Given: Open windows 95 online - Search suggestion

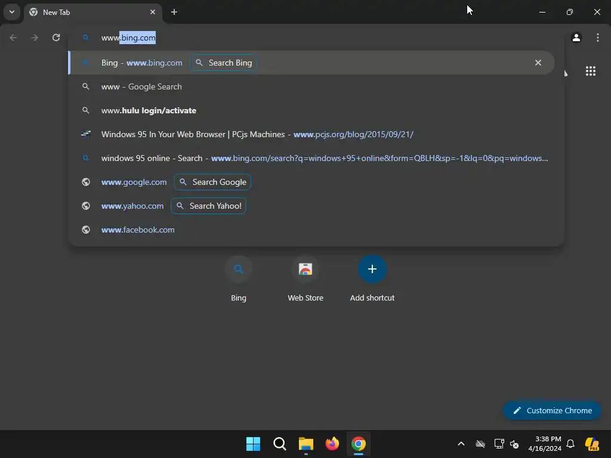Looking at the screenshot, I should [316, 158].
